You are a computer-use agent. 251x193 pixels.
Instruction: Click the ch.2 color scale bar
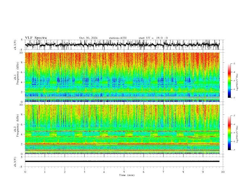click(x=229, y=133)
